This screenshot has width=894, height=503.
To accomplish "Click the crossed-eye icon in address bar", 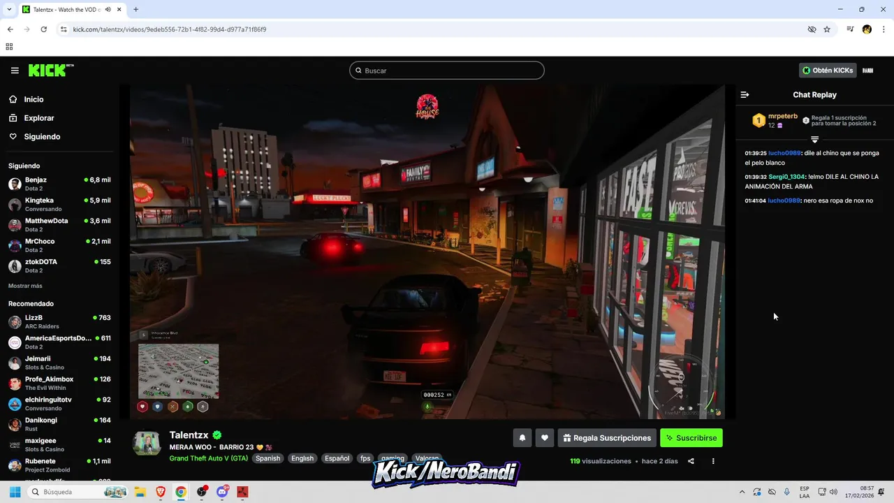I will tap(812, 29).
